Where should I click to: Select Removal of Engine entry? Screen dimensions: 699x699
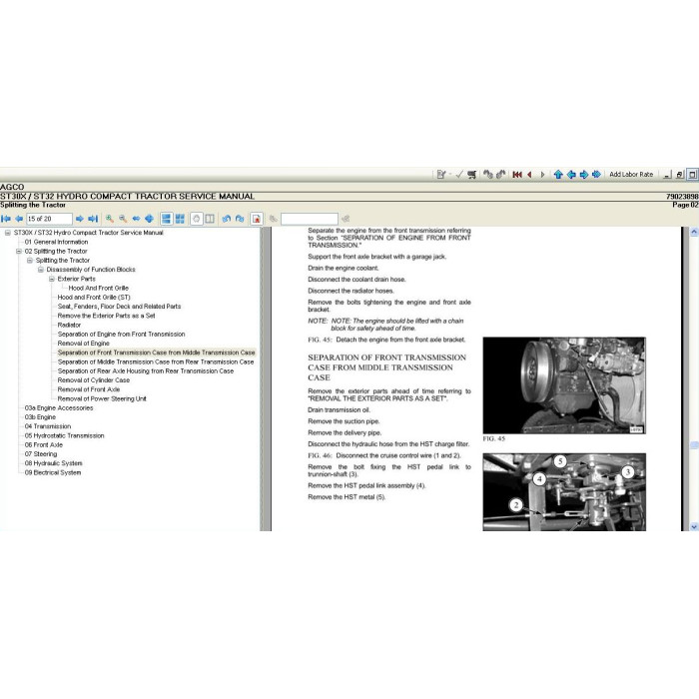83,344
